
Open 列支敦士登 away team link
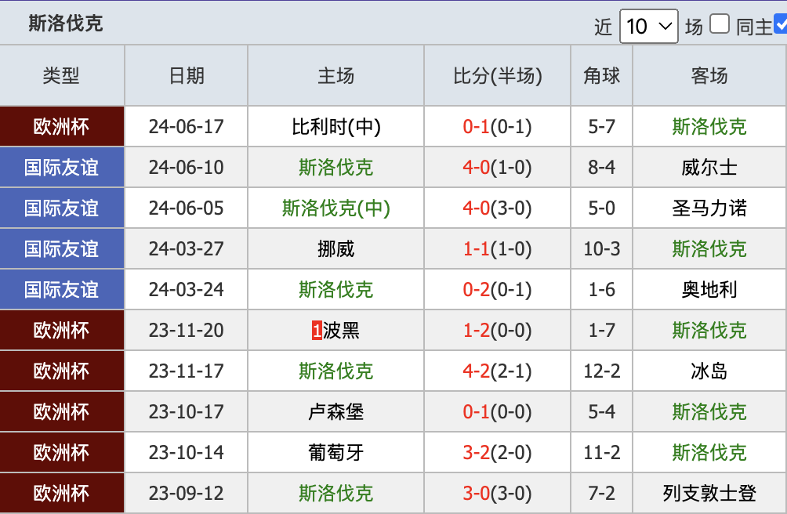point(709,493)
